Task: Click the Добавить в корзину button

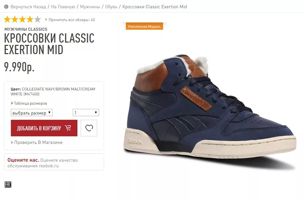Action: click(x=44, y=128)
